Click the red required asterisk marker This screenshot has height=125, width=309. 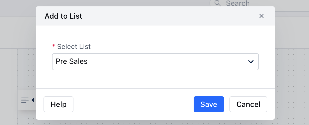(54, 46)
